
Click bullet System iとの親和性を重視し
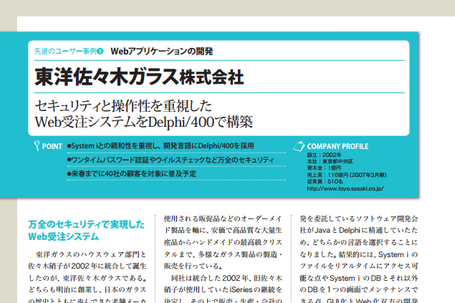coord(161,146)
